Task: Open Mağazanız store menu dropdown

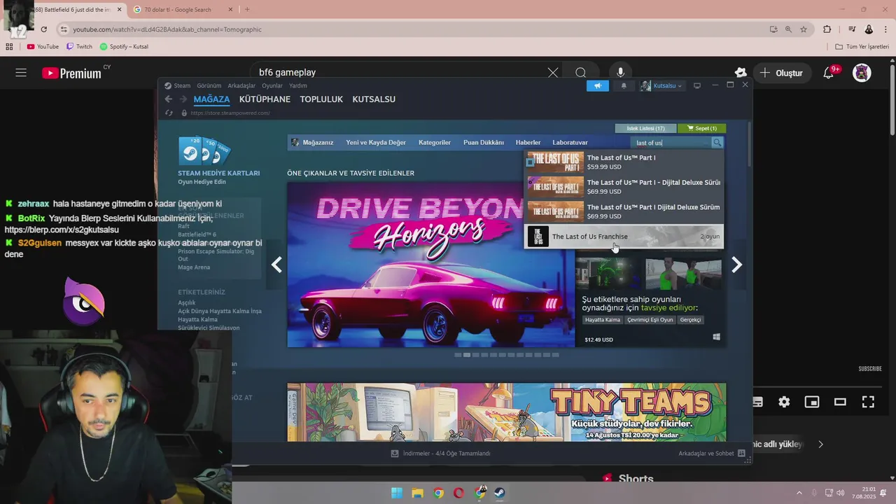Action: 313,143
